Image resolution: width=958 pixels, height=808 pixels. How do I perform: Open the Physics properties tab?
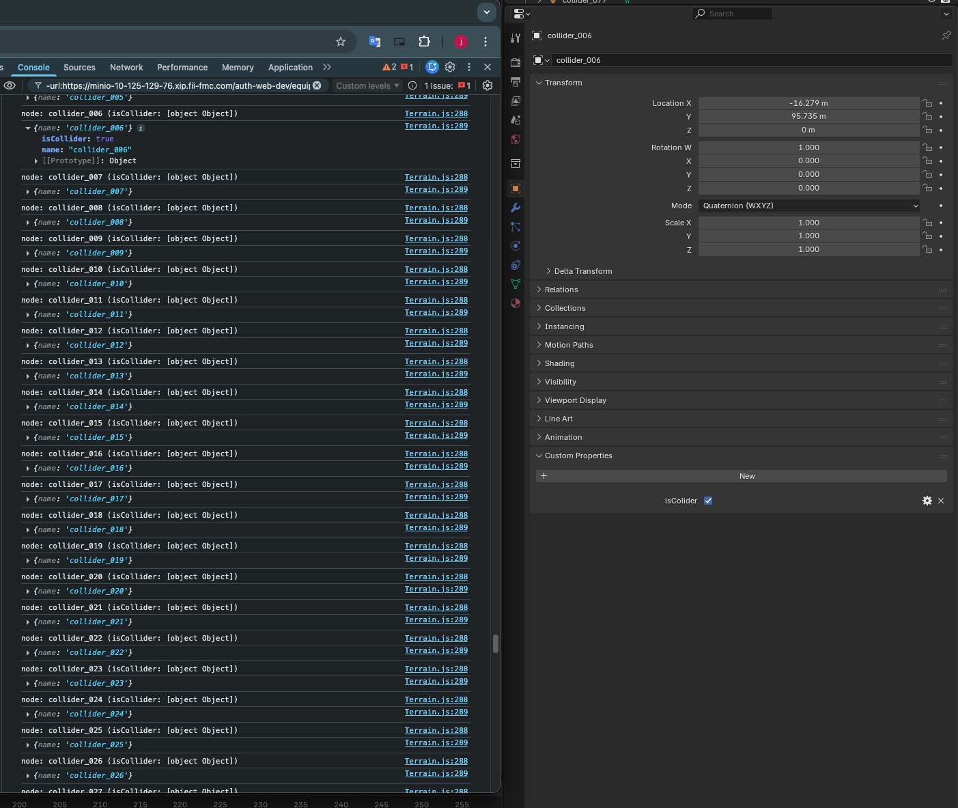(516, 246)
